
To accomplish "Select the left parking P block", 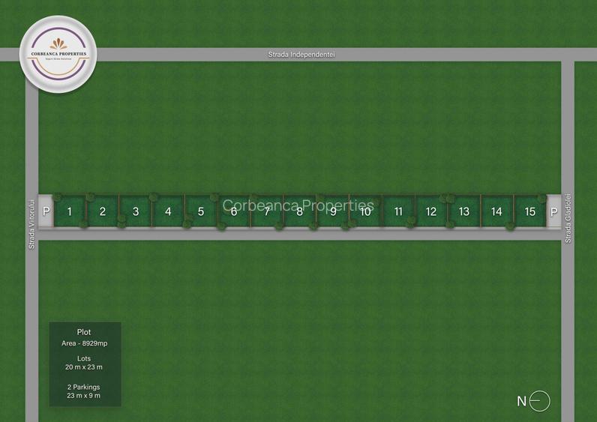I will tap(46, 211).
